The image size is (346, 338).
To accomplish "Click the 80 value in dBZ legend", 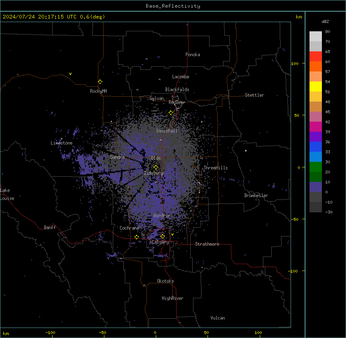I will 328,32.
